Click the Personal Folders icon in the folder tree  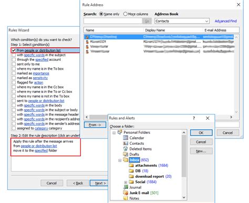pyautogui.click(x=120, y=132)
